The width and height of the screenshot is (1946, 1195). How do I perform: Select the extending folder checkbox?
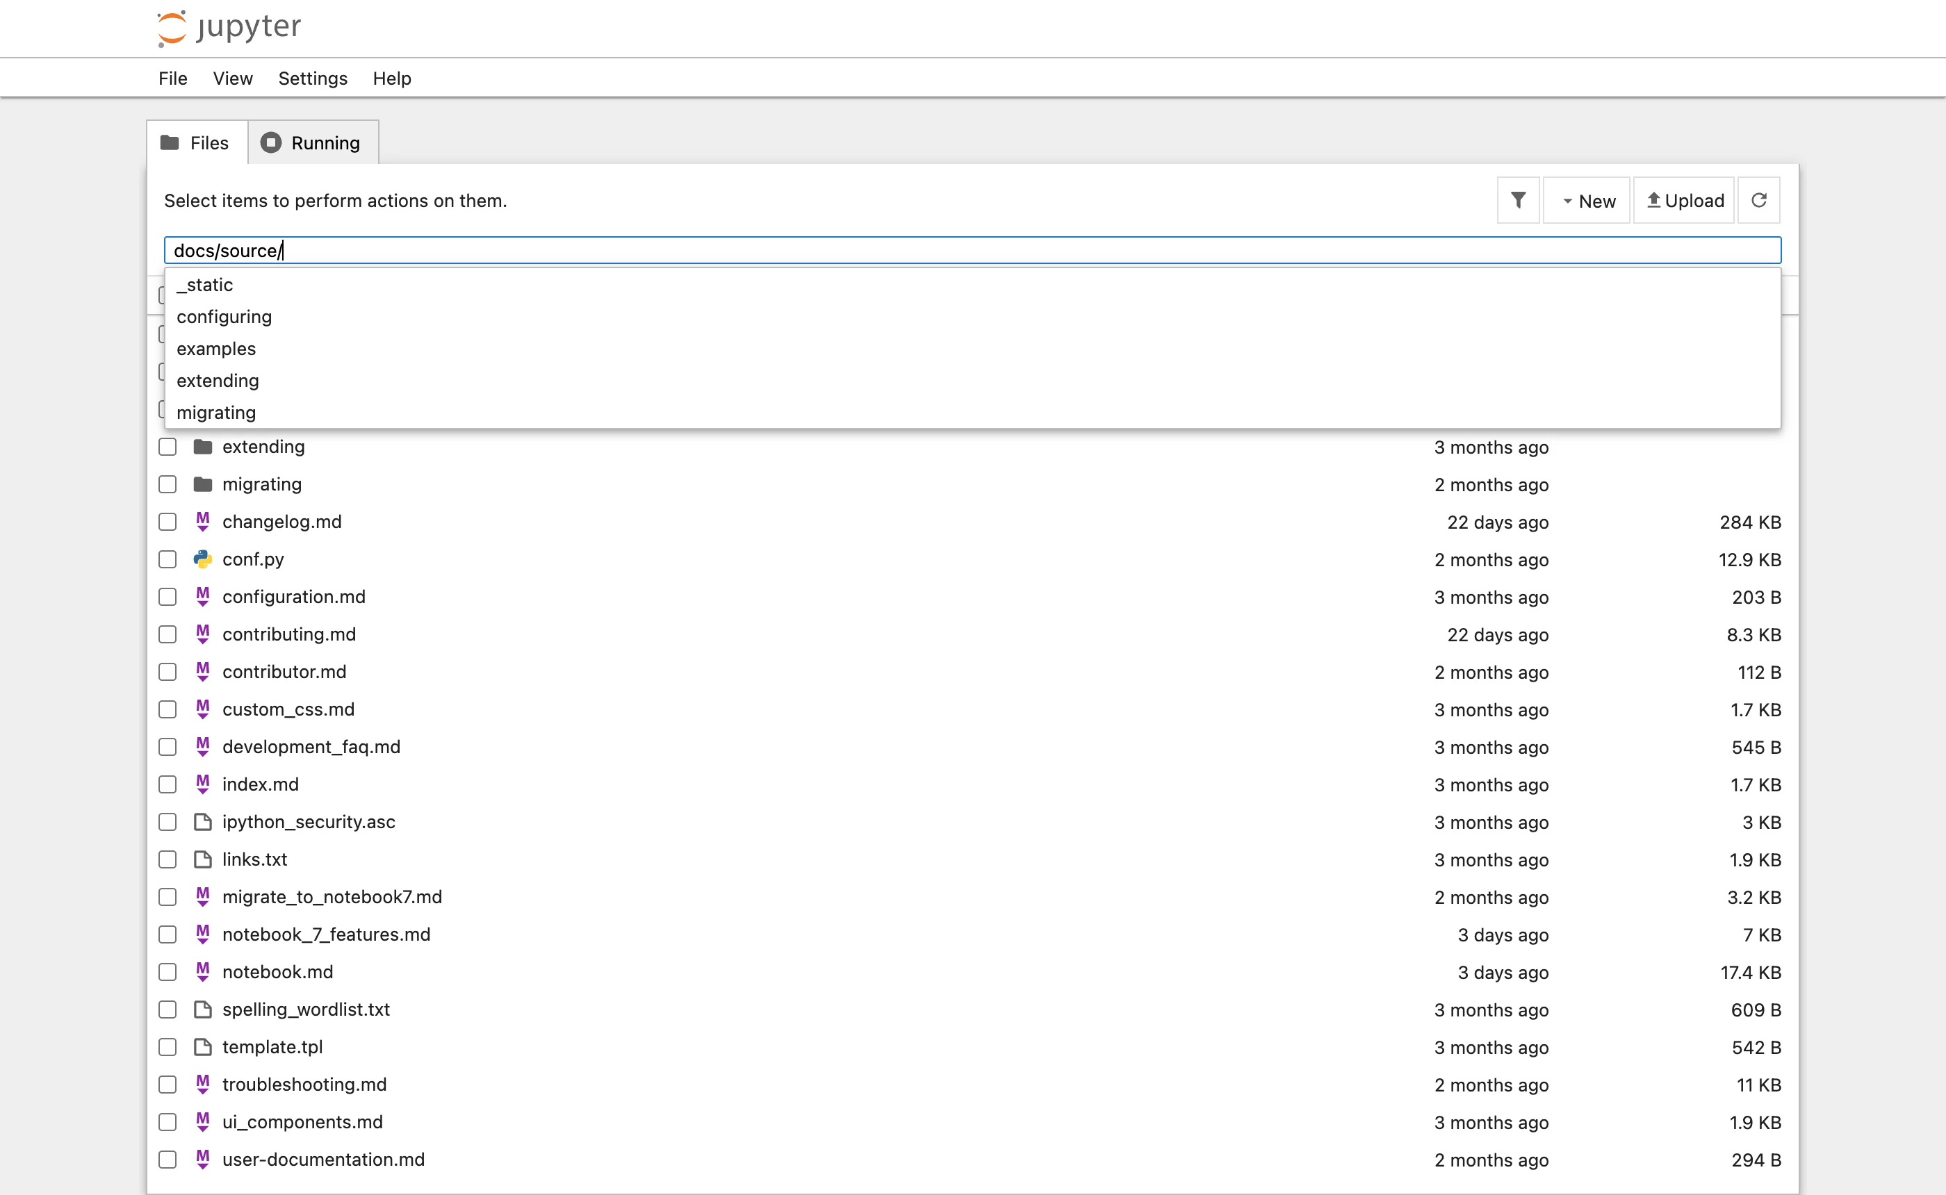[x=167, y=447]
